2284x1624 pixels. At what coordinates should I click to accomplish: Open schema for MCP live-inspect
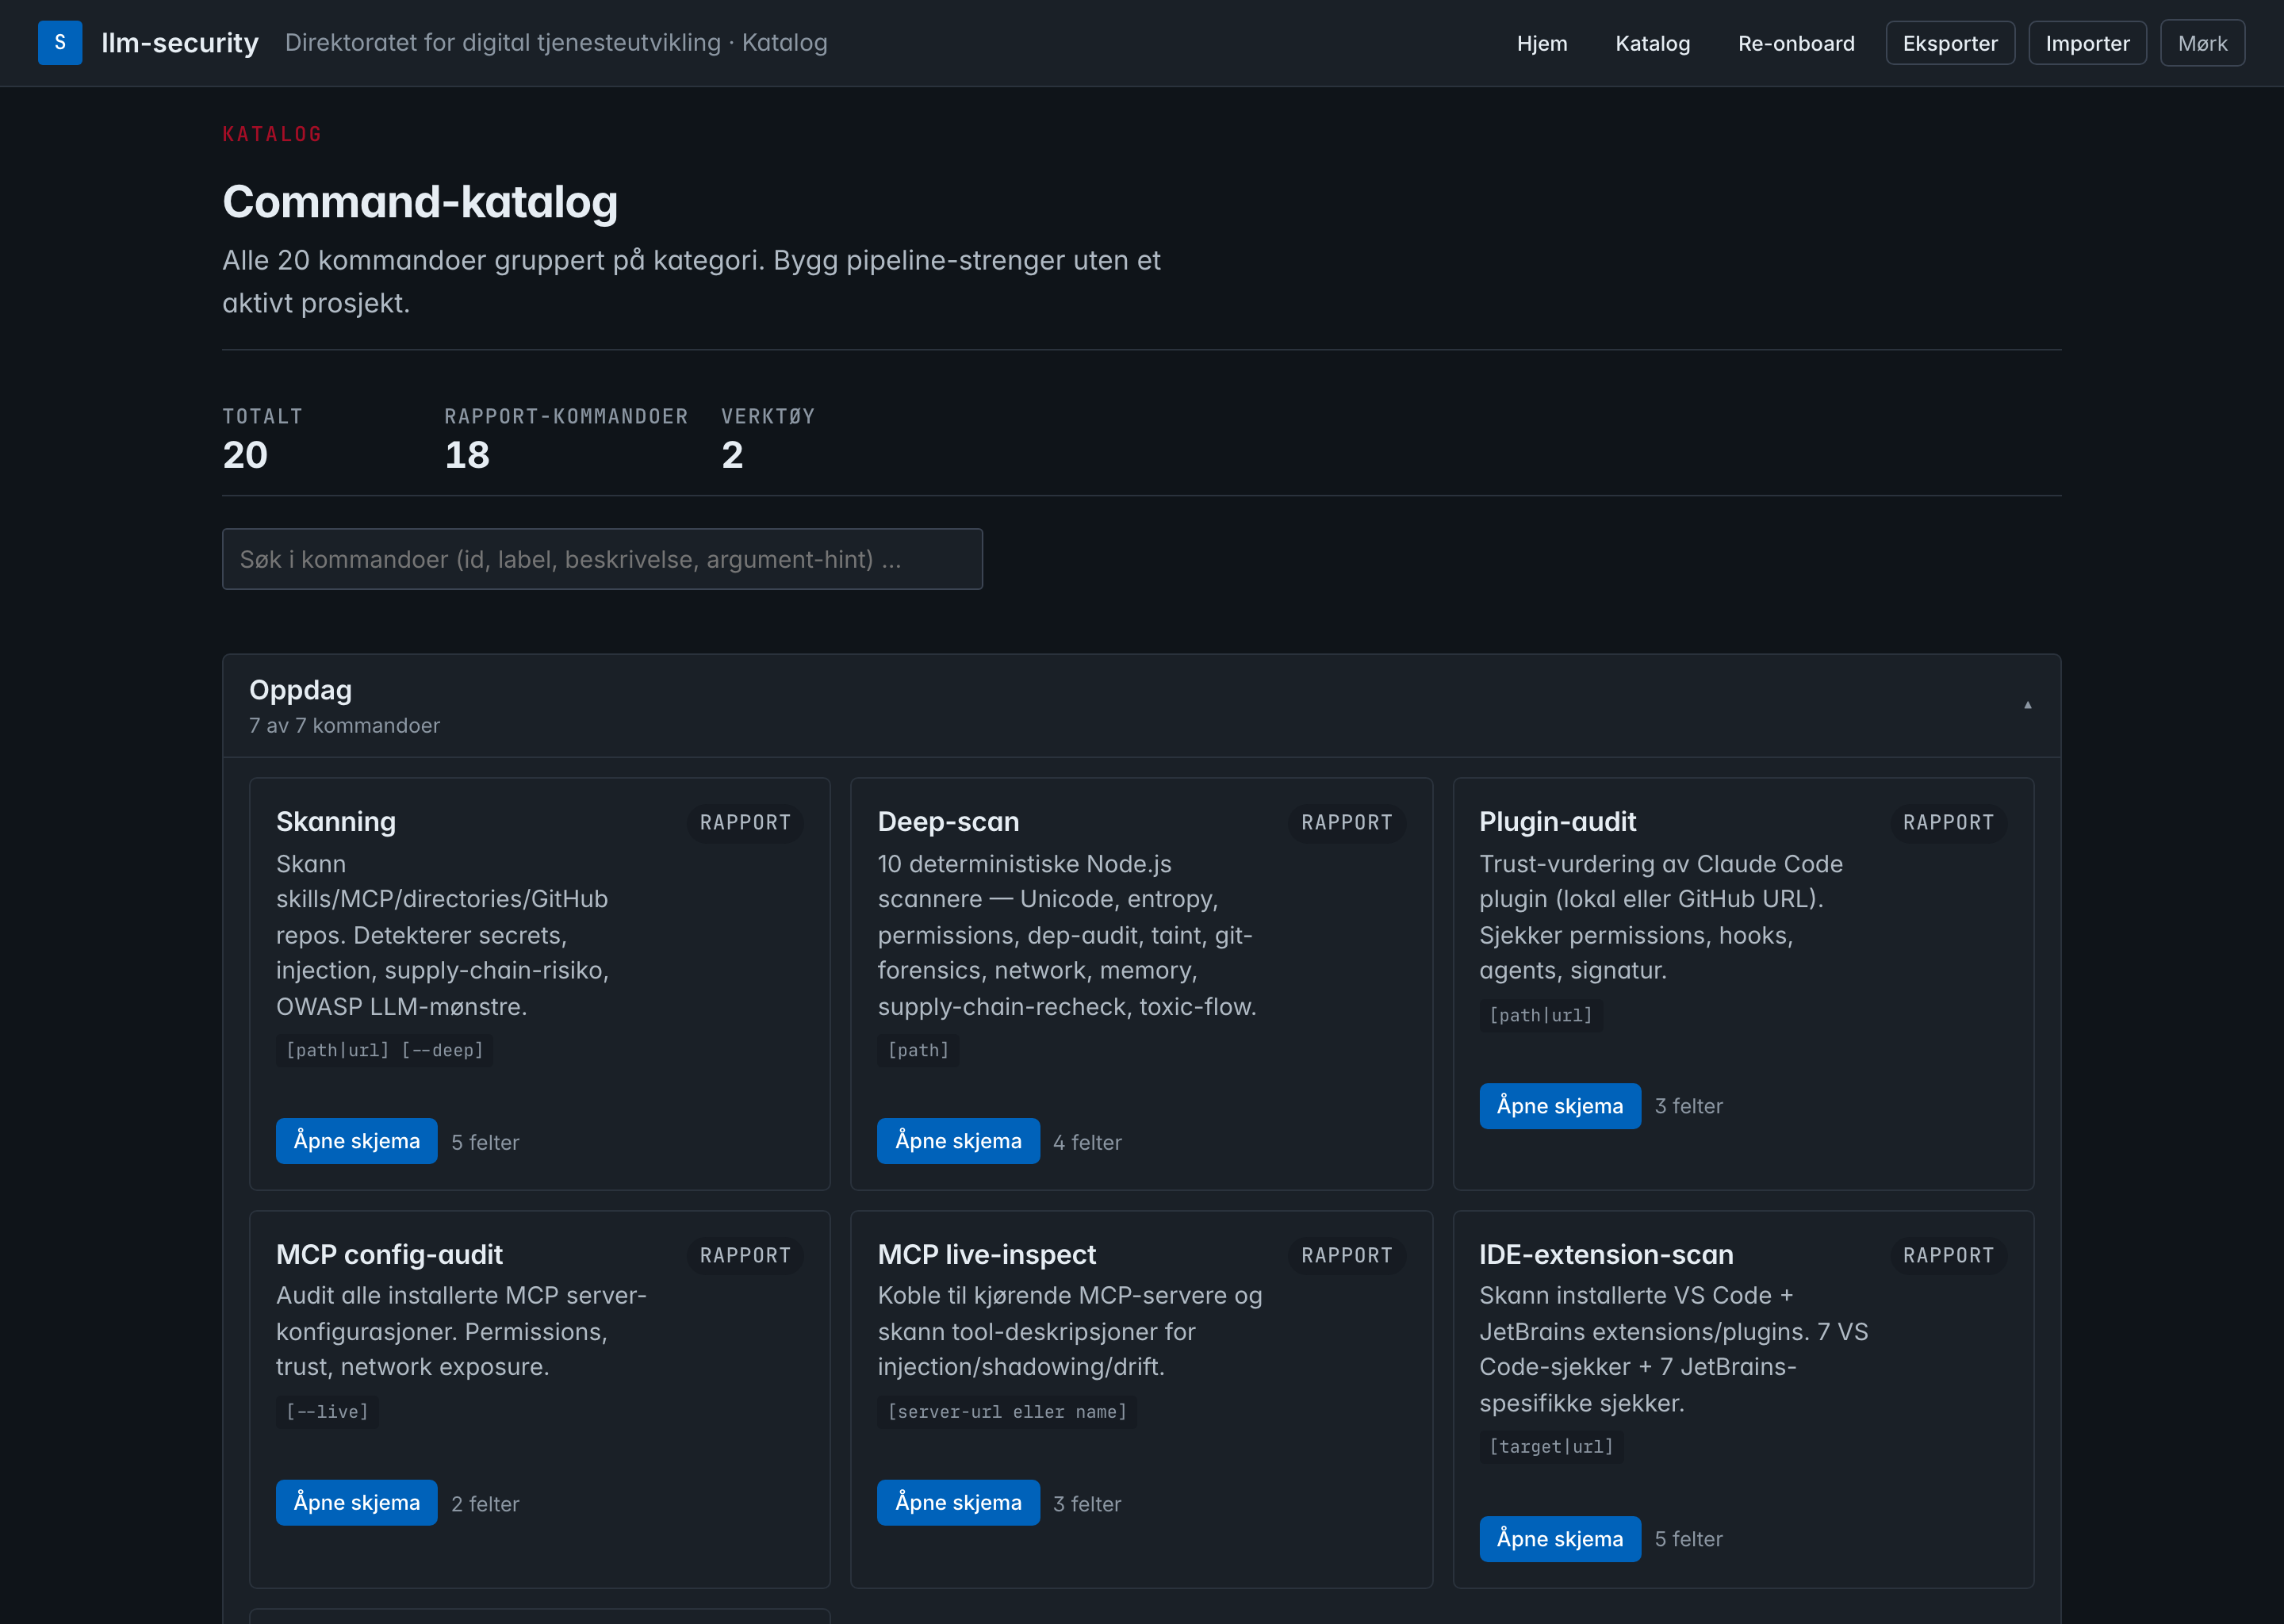coord(958,1503)
